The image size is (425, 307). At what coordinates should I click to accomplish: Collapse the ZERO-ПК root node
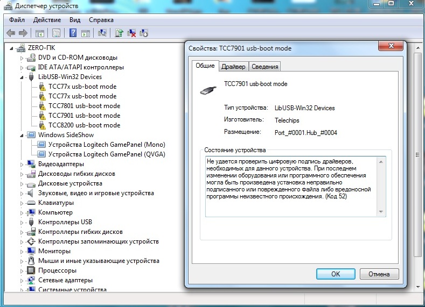click(11, 48)
